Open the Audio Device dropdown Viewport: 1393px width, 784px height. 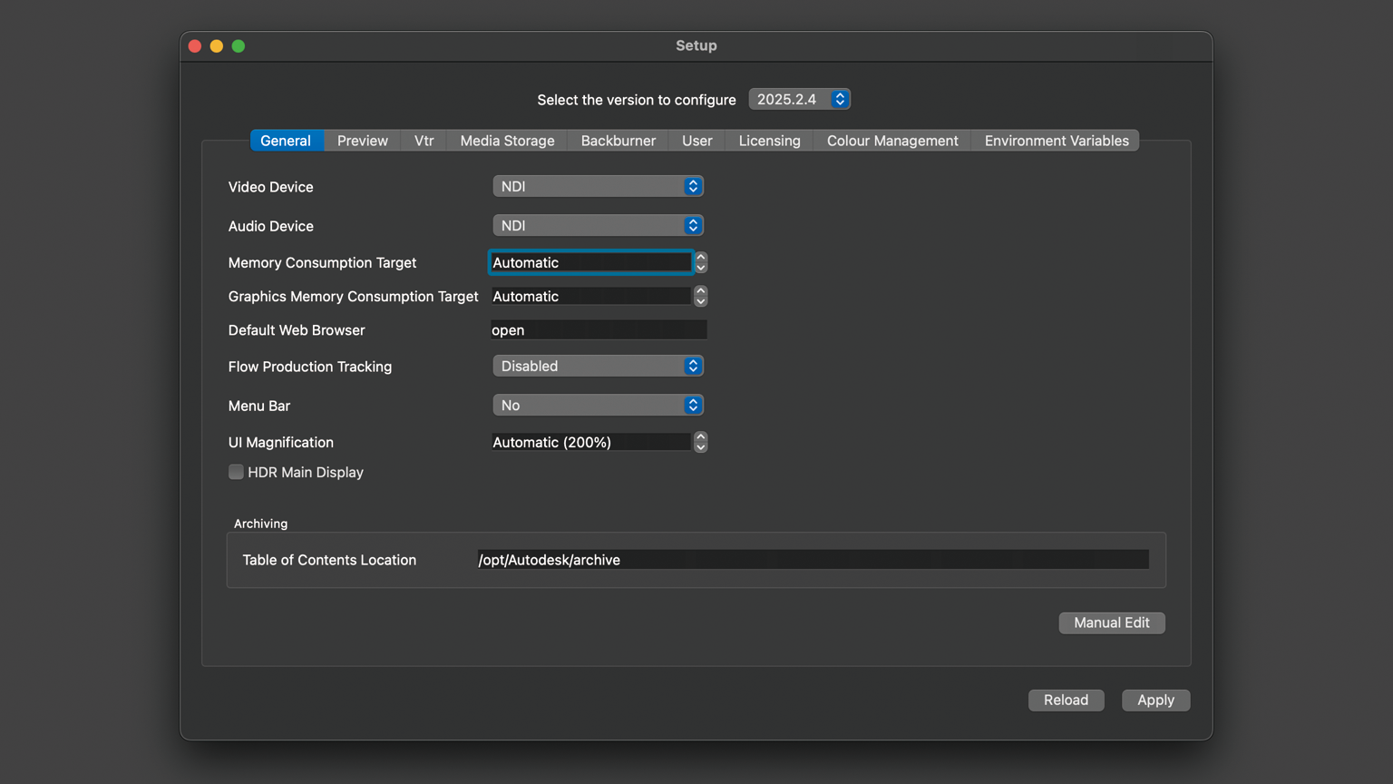598,225
